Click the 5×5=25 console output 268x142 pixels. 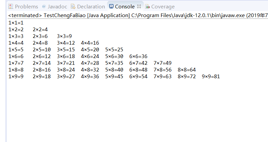click(x=114, y=50)
